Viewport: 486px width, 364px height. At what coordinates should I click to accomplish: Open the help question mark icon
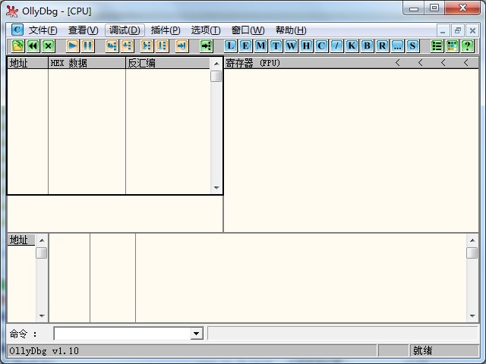coord(467,45)
